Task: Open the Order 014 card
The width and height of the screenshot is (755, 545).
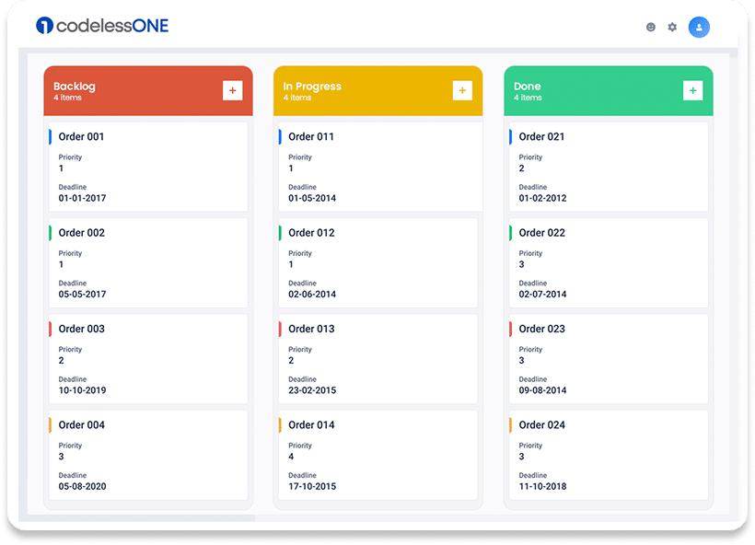Action: pyautogui.click(x=377, y=454)
